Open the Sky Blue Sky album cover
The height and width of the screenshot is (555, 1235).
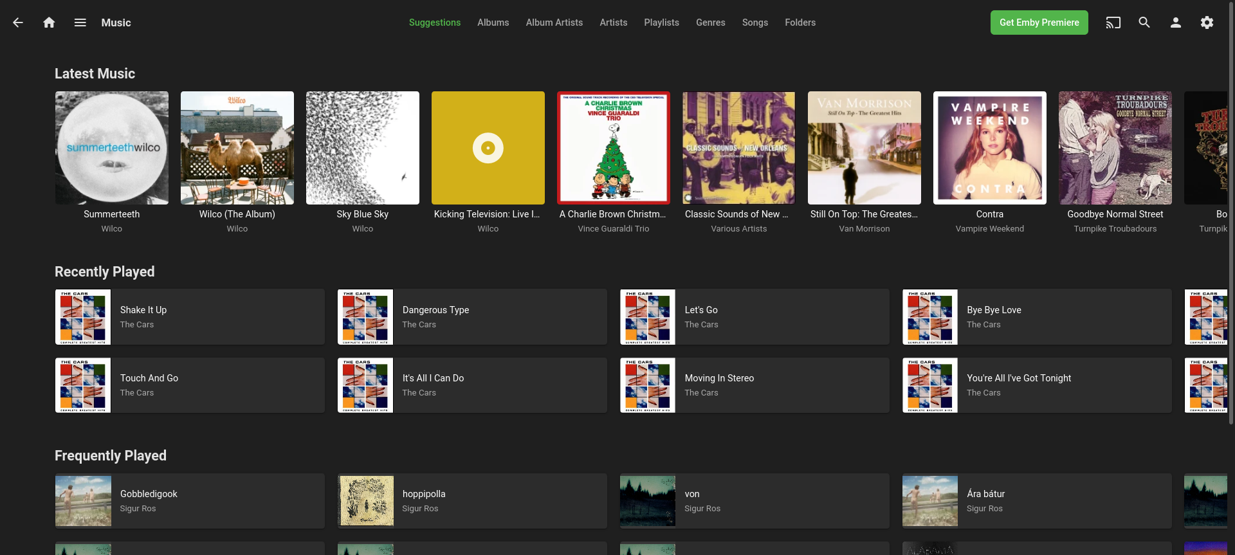(x=363, y=148)
